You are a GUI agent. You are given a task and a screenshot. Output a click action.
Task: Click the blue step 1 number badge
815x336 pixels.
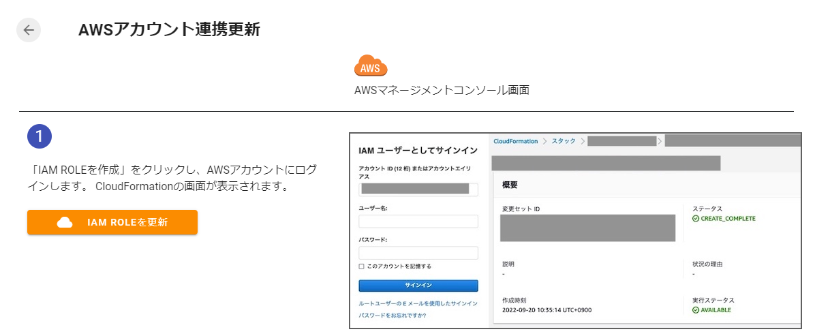40,136
